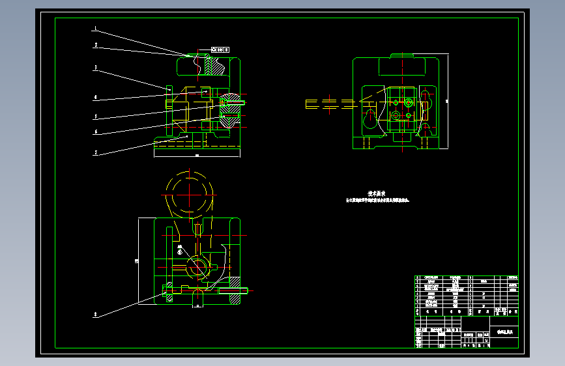Click part balloon number 6

tap(96, 132)
